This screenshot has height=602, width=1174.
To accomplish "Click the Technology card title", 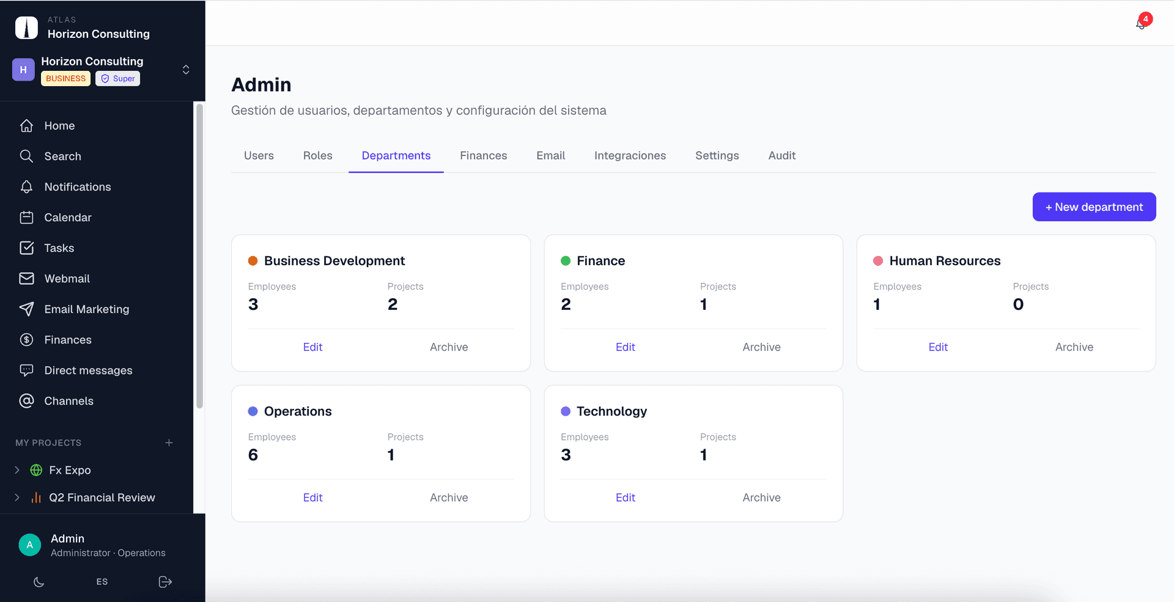I will point(611,411).
